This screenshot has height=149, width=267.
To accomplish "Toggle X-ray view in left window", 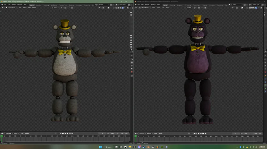I will tap(113, 8).
